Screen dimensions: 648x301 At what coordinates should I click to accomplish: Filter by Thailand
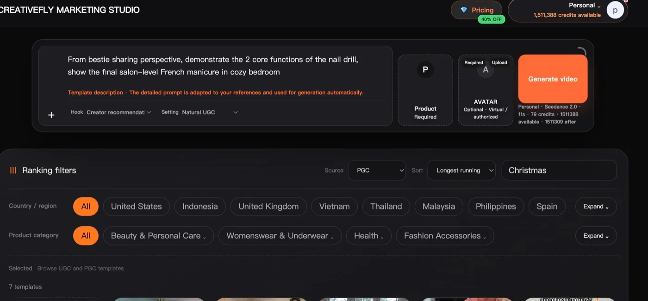click(386, 206)
